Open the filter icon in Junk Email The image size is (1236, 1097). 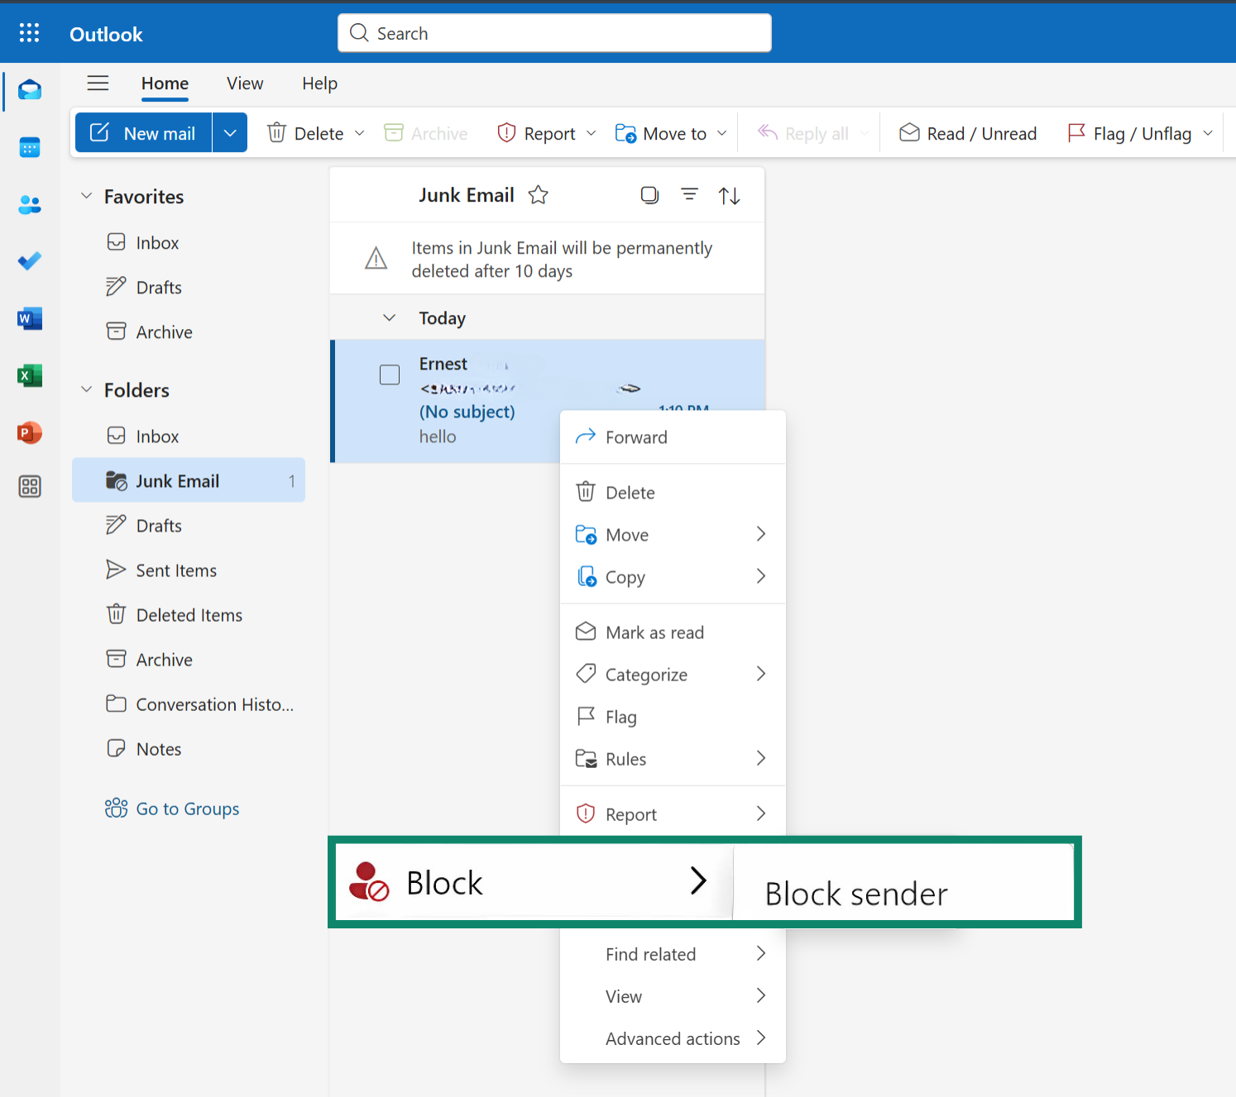[x=689, y=195]
